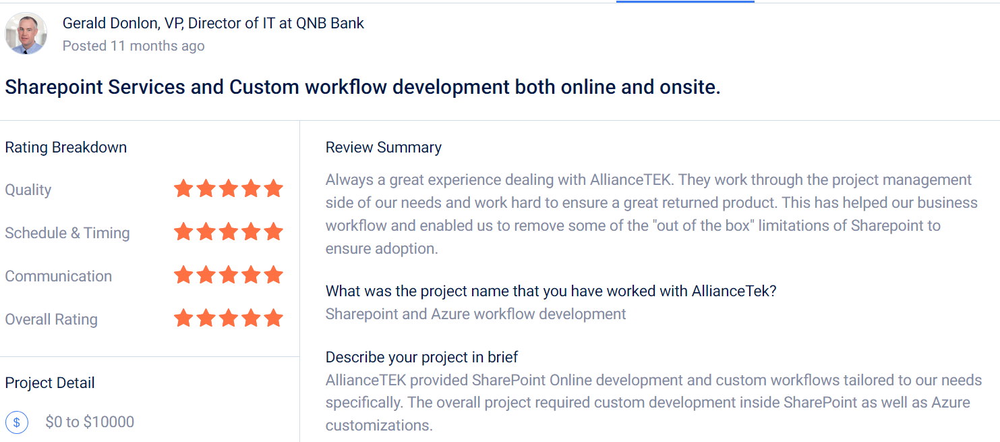Click the active blue tab indicator at top

[x=685, y=1]
